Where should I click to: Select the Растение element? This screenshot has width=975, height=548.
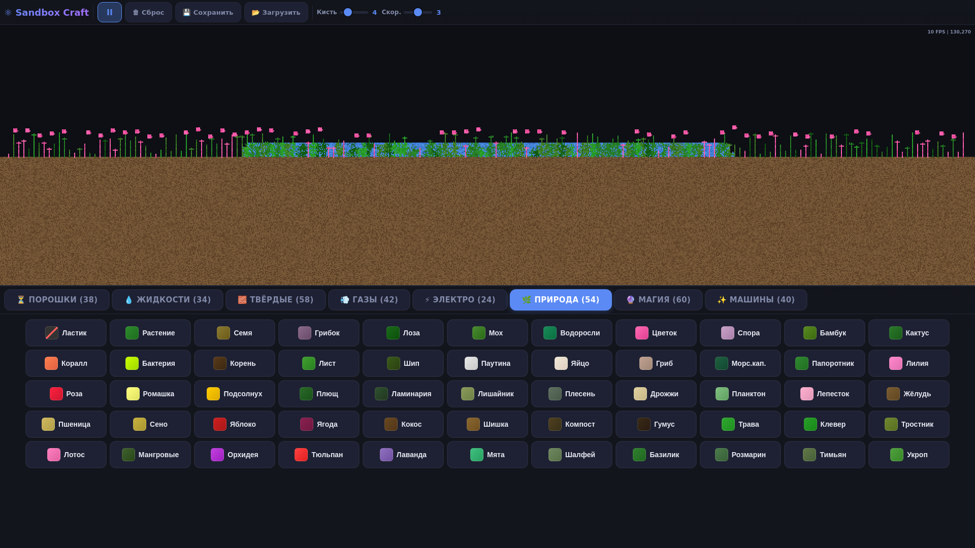[x=150, y=333]
